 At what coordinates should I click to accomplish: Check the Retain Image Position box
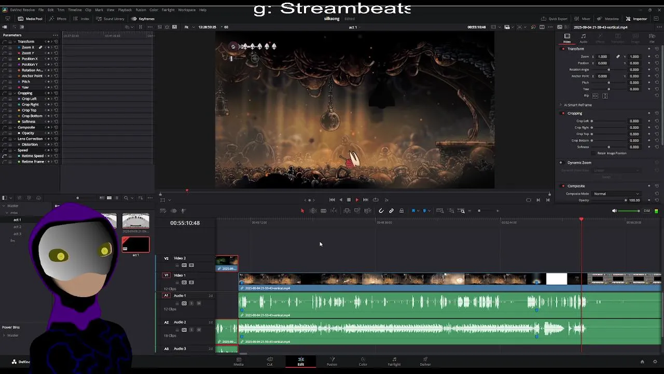(594, 153)
